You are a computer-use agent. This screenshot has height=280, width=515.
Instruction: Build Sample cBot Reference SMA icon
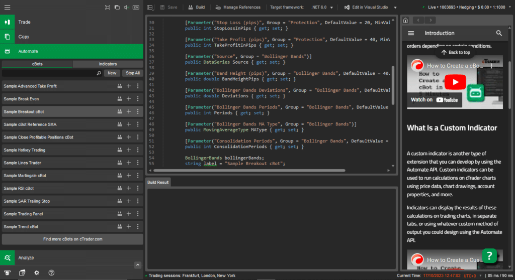(x=120, y=124)
